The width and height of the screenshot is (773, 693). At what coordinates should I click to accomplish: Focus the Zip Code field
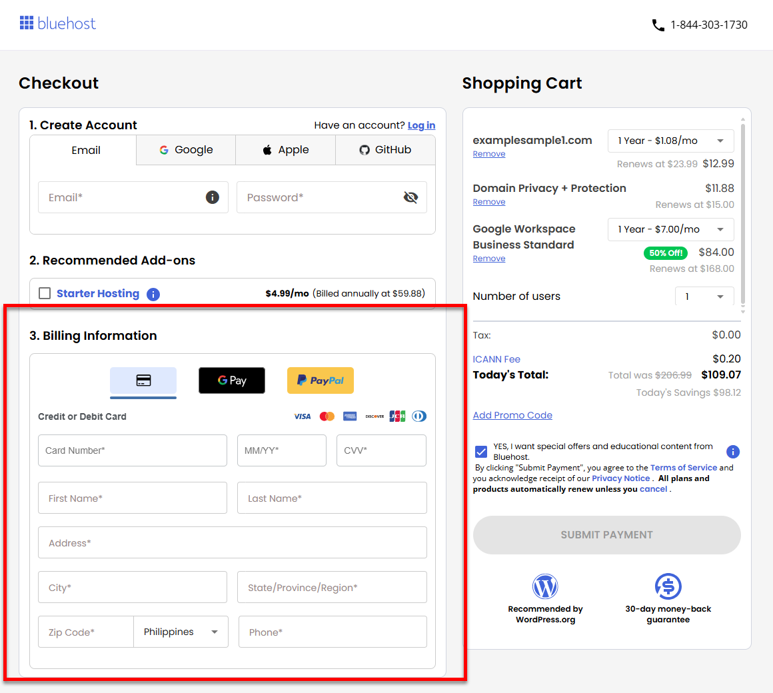pos(86,632)
